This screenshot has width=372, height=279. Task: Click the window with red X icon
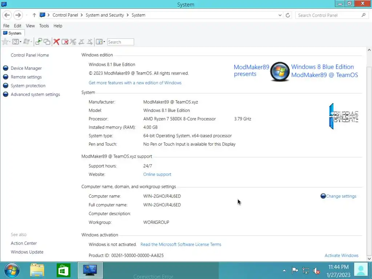click(65, 42)
